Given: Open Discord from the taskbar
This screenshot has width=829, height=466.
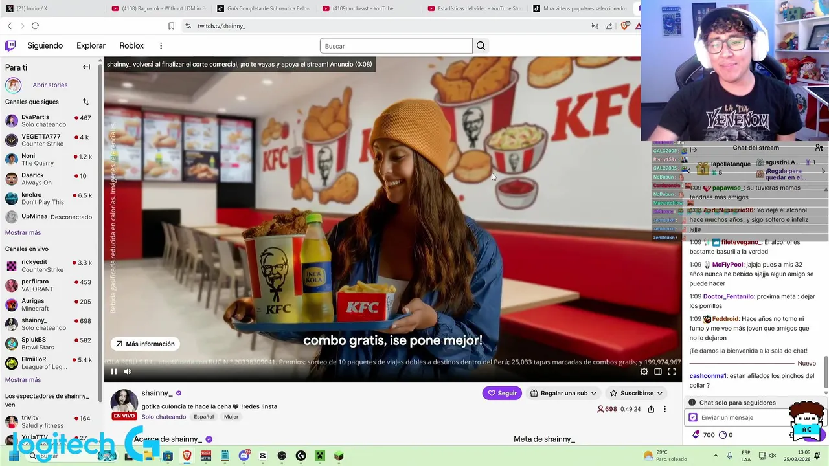Looking at the screenshot, I should pos(244,456).
